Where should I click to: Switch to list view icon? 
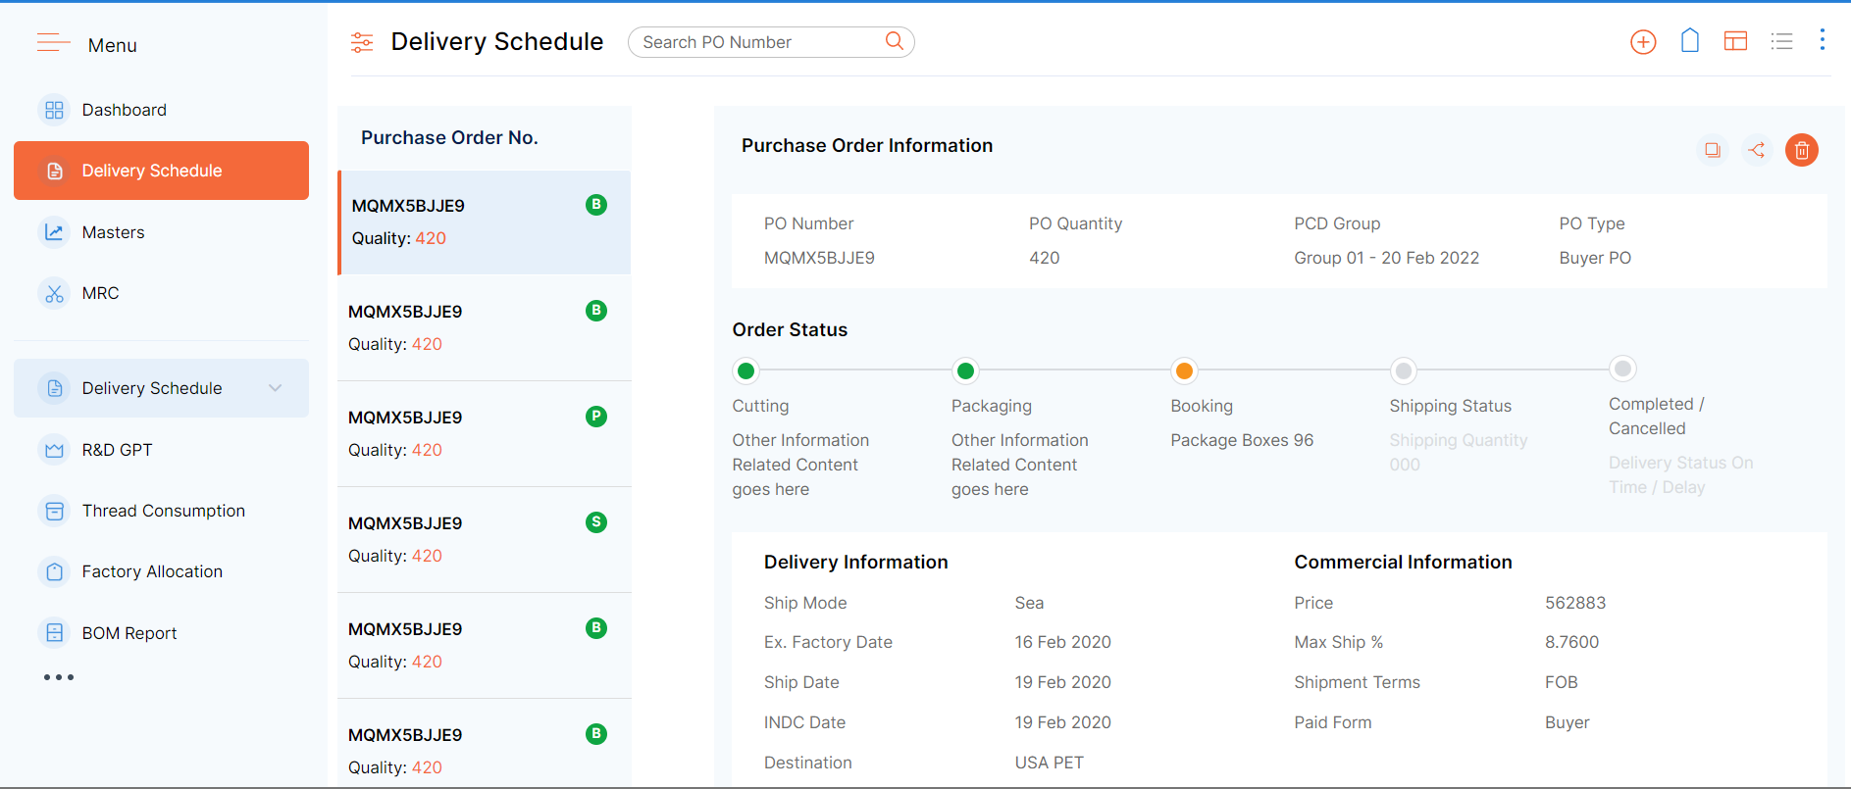(x=1781, y=41)
